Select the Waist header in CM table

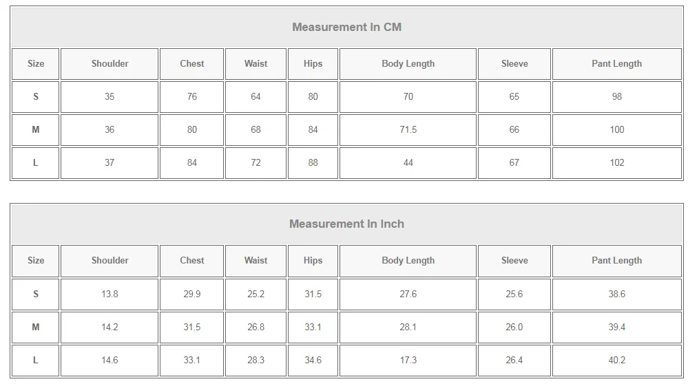(x=256, y=64)
